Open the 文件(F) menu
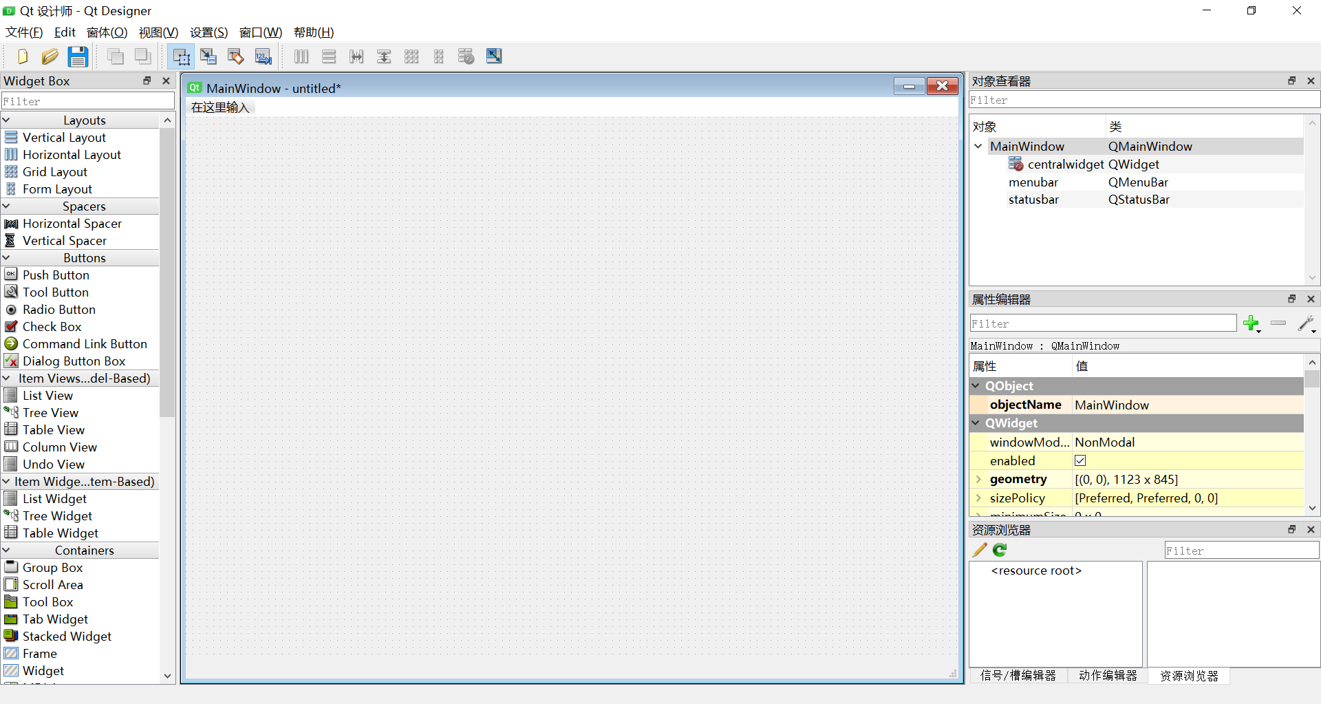Screen dimensions: 1321x704 click(x=24, y=32)
